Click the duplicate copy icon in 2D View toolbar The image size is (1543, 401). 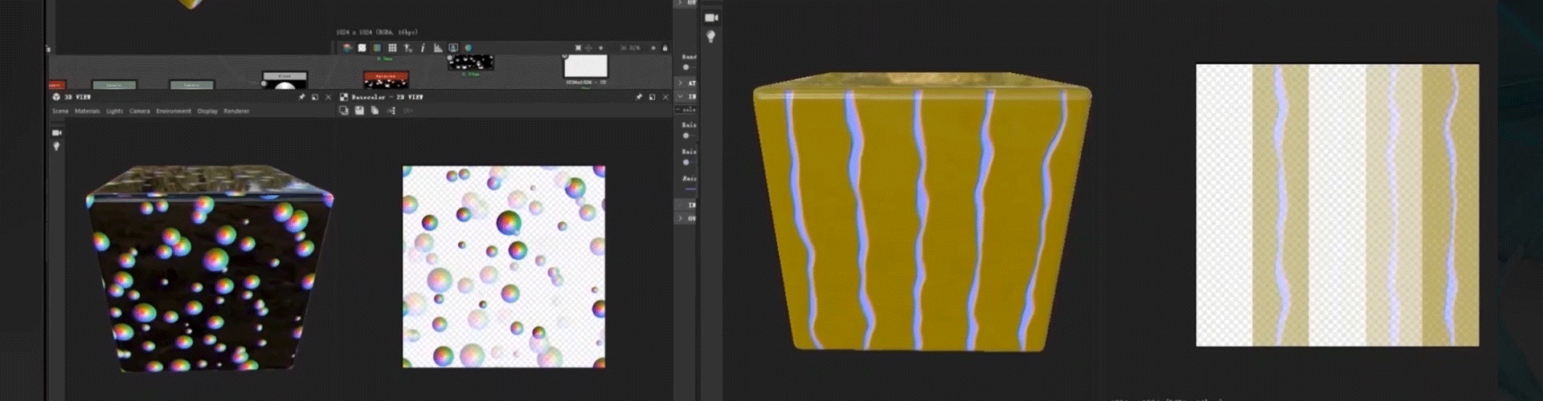tap(374, 111)
